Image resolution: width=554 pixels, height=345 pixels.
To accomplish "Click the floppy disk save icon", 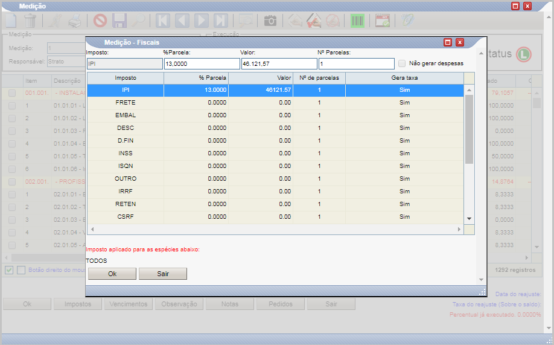I will tap(119, 21).
